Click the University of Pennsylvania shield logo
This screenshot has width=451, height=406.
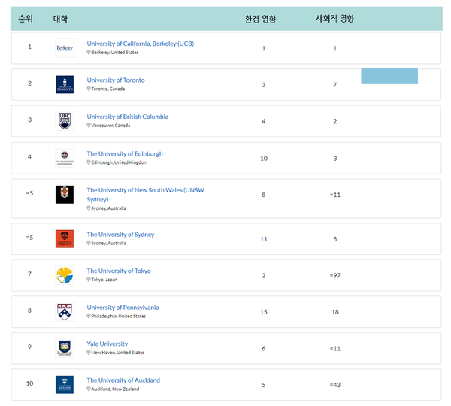(x=65, y=311)
